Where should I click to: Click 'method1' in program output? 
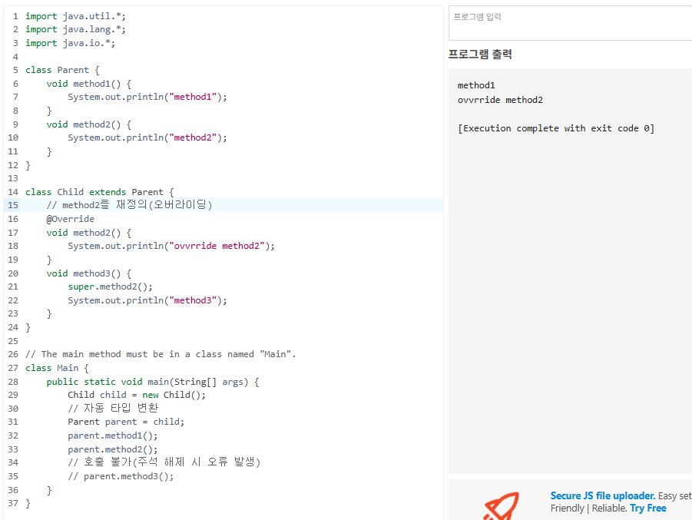476,85
